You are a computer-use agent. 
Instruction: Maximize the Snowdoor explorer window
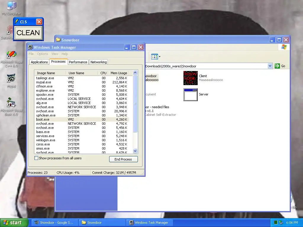coord(279,40)
